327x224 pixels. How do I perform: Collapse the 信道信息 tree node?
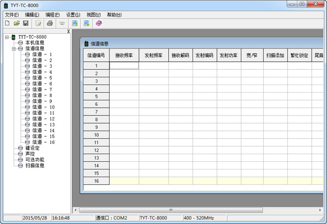[x=14, y=49]
